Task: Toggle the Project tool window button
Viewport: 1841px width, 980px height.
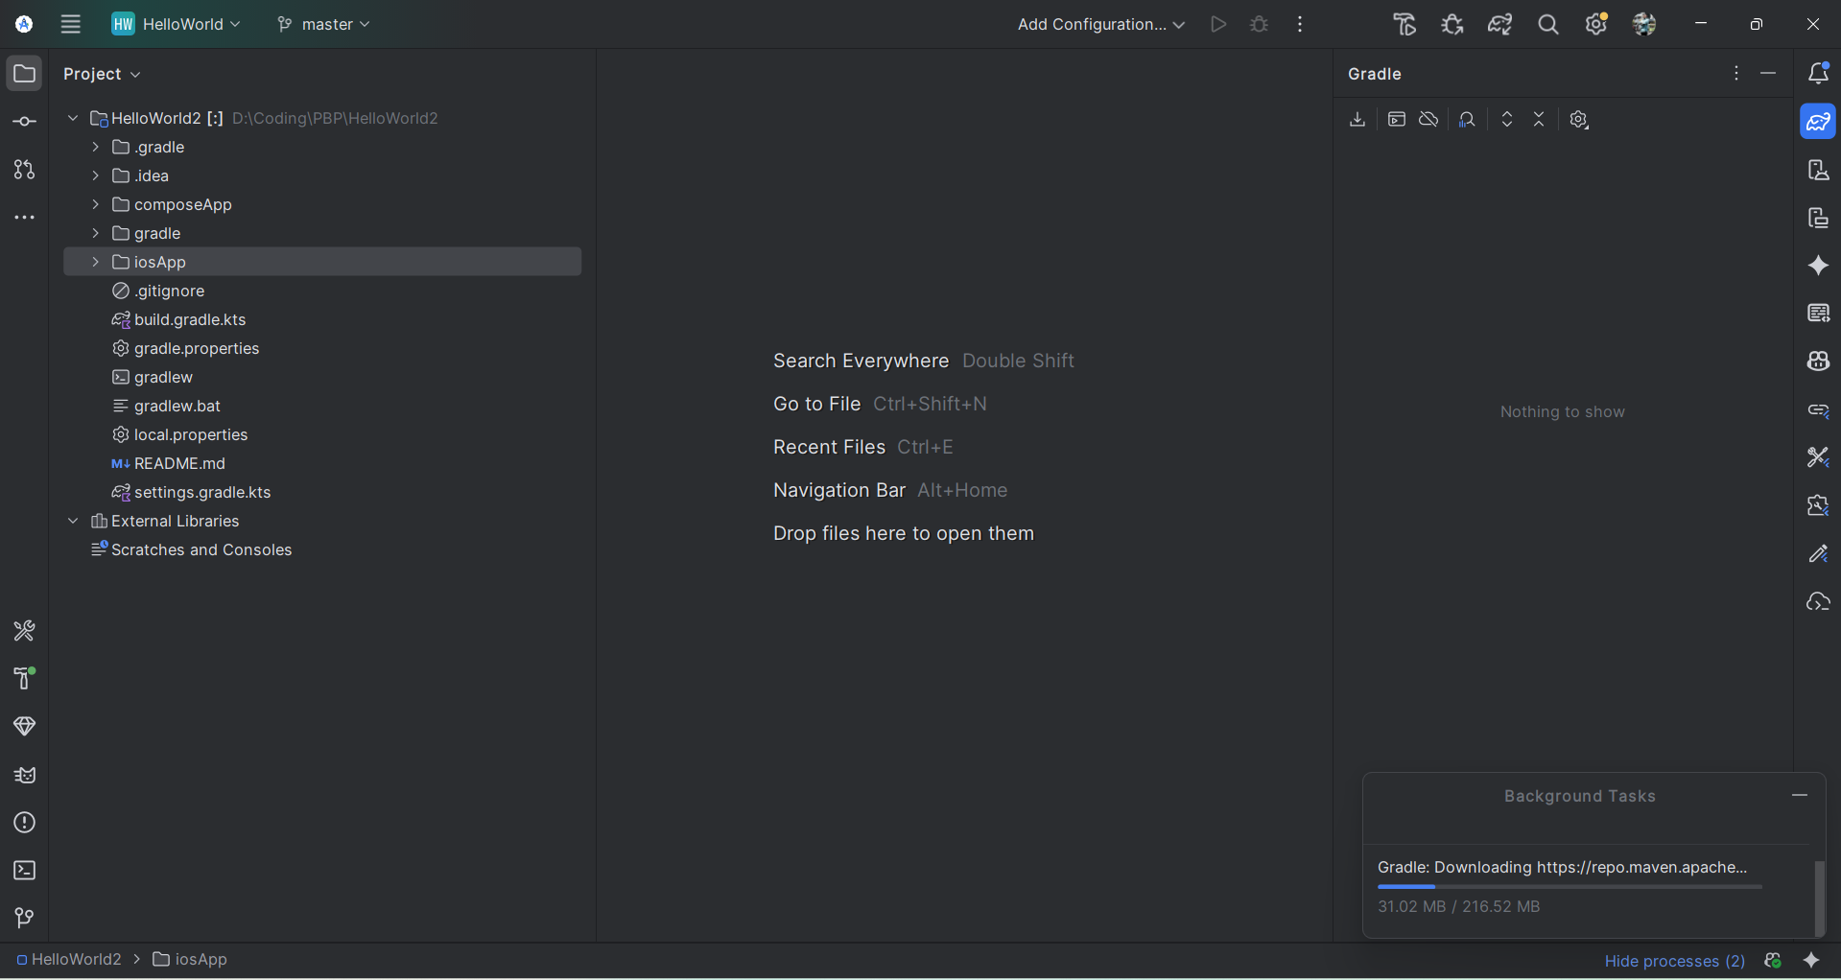Action: [25, 74]
